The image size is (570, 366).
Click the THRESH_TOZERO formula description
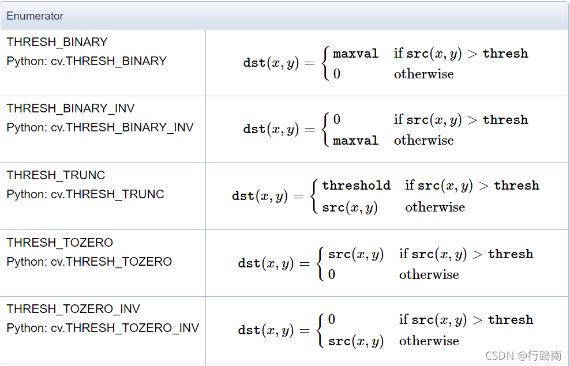click(x=386, y=263)
